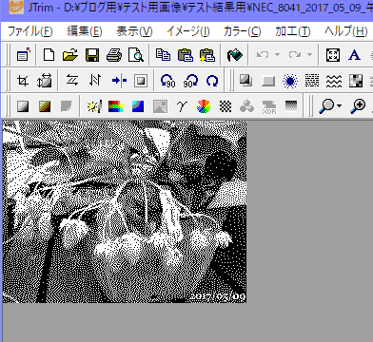373x342 pixels.
Task: Open the ファイル(F) menu
Action: click(29, 31)
